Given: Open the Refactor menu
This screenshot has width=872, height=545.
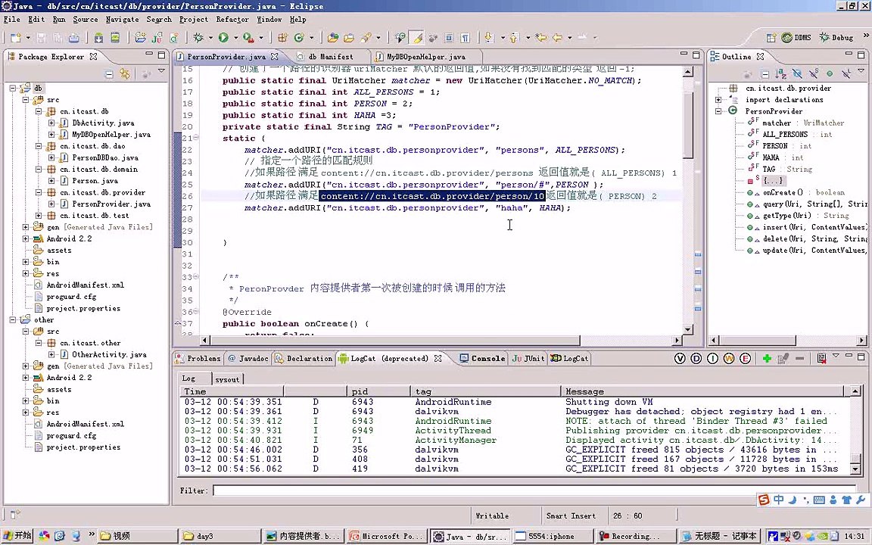Looking at the screenshot, I should tap(232, 20).
